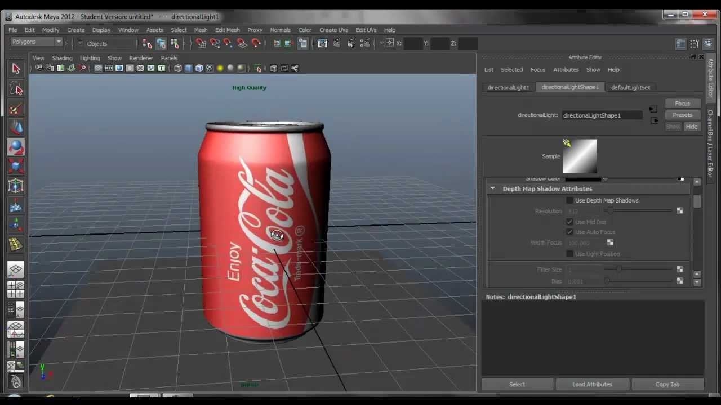Click Copy Tab button
This screenshot has height=405, width=721.
(x=667, y=384)
